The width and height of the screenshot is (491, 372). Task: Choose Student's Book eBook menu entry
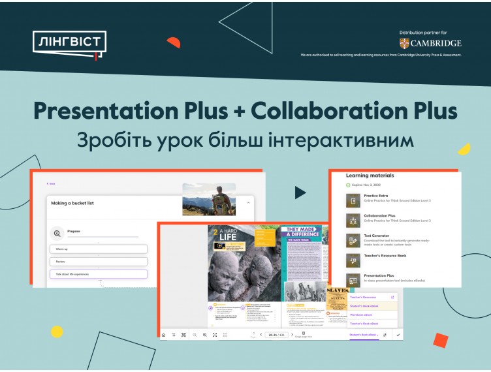pyautogui.click(x=372, y=306)
